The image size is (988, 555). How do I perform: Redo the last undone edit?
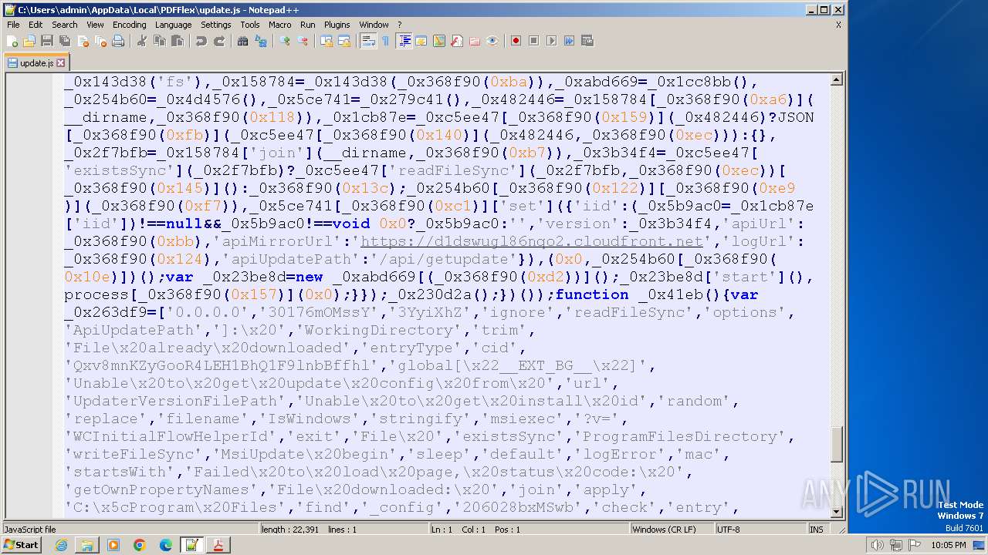(218, 41)
